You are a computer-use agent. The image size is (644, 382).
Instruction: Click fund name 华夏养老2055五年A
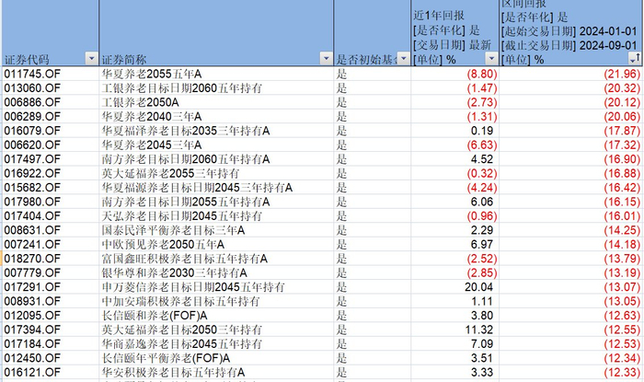152,74
